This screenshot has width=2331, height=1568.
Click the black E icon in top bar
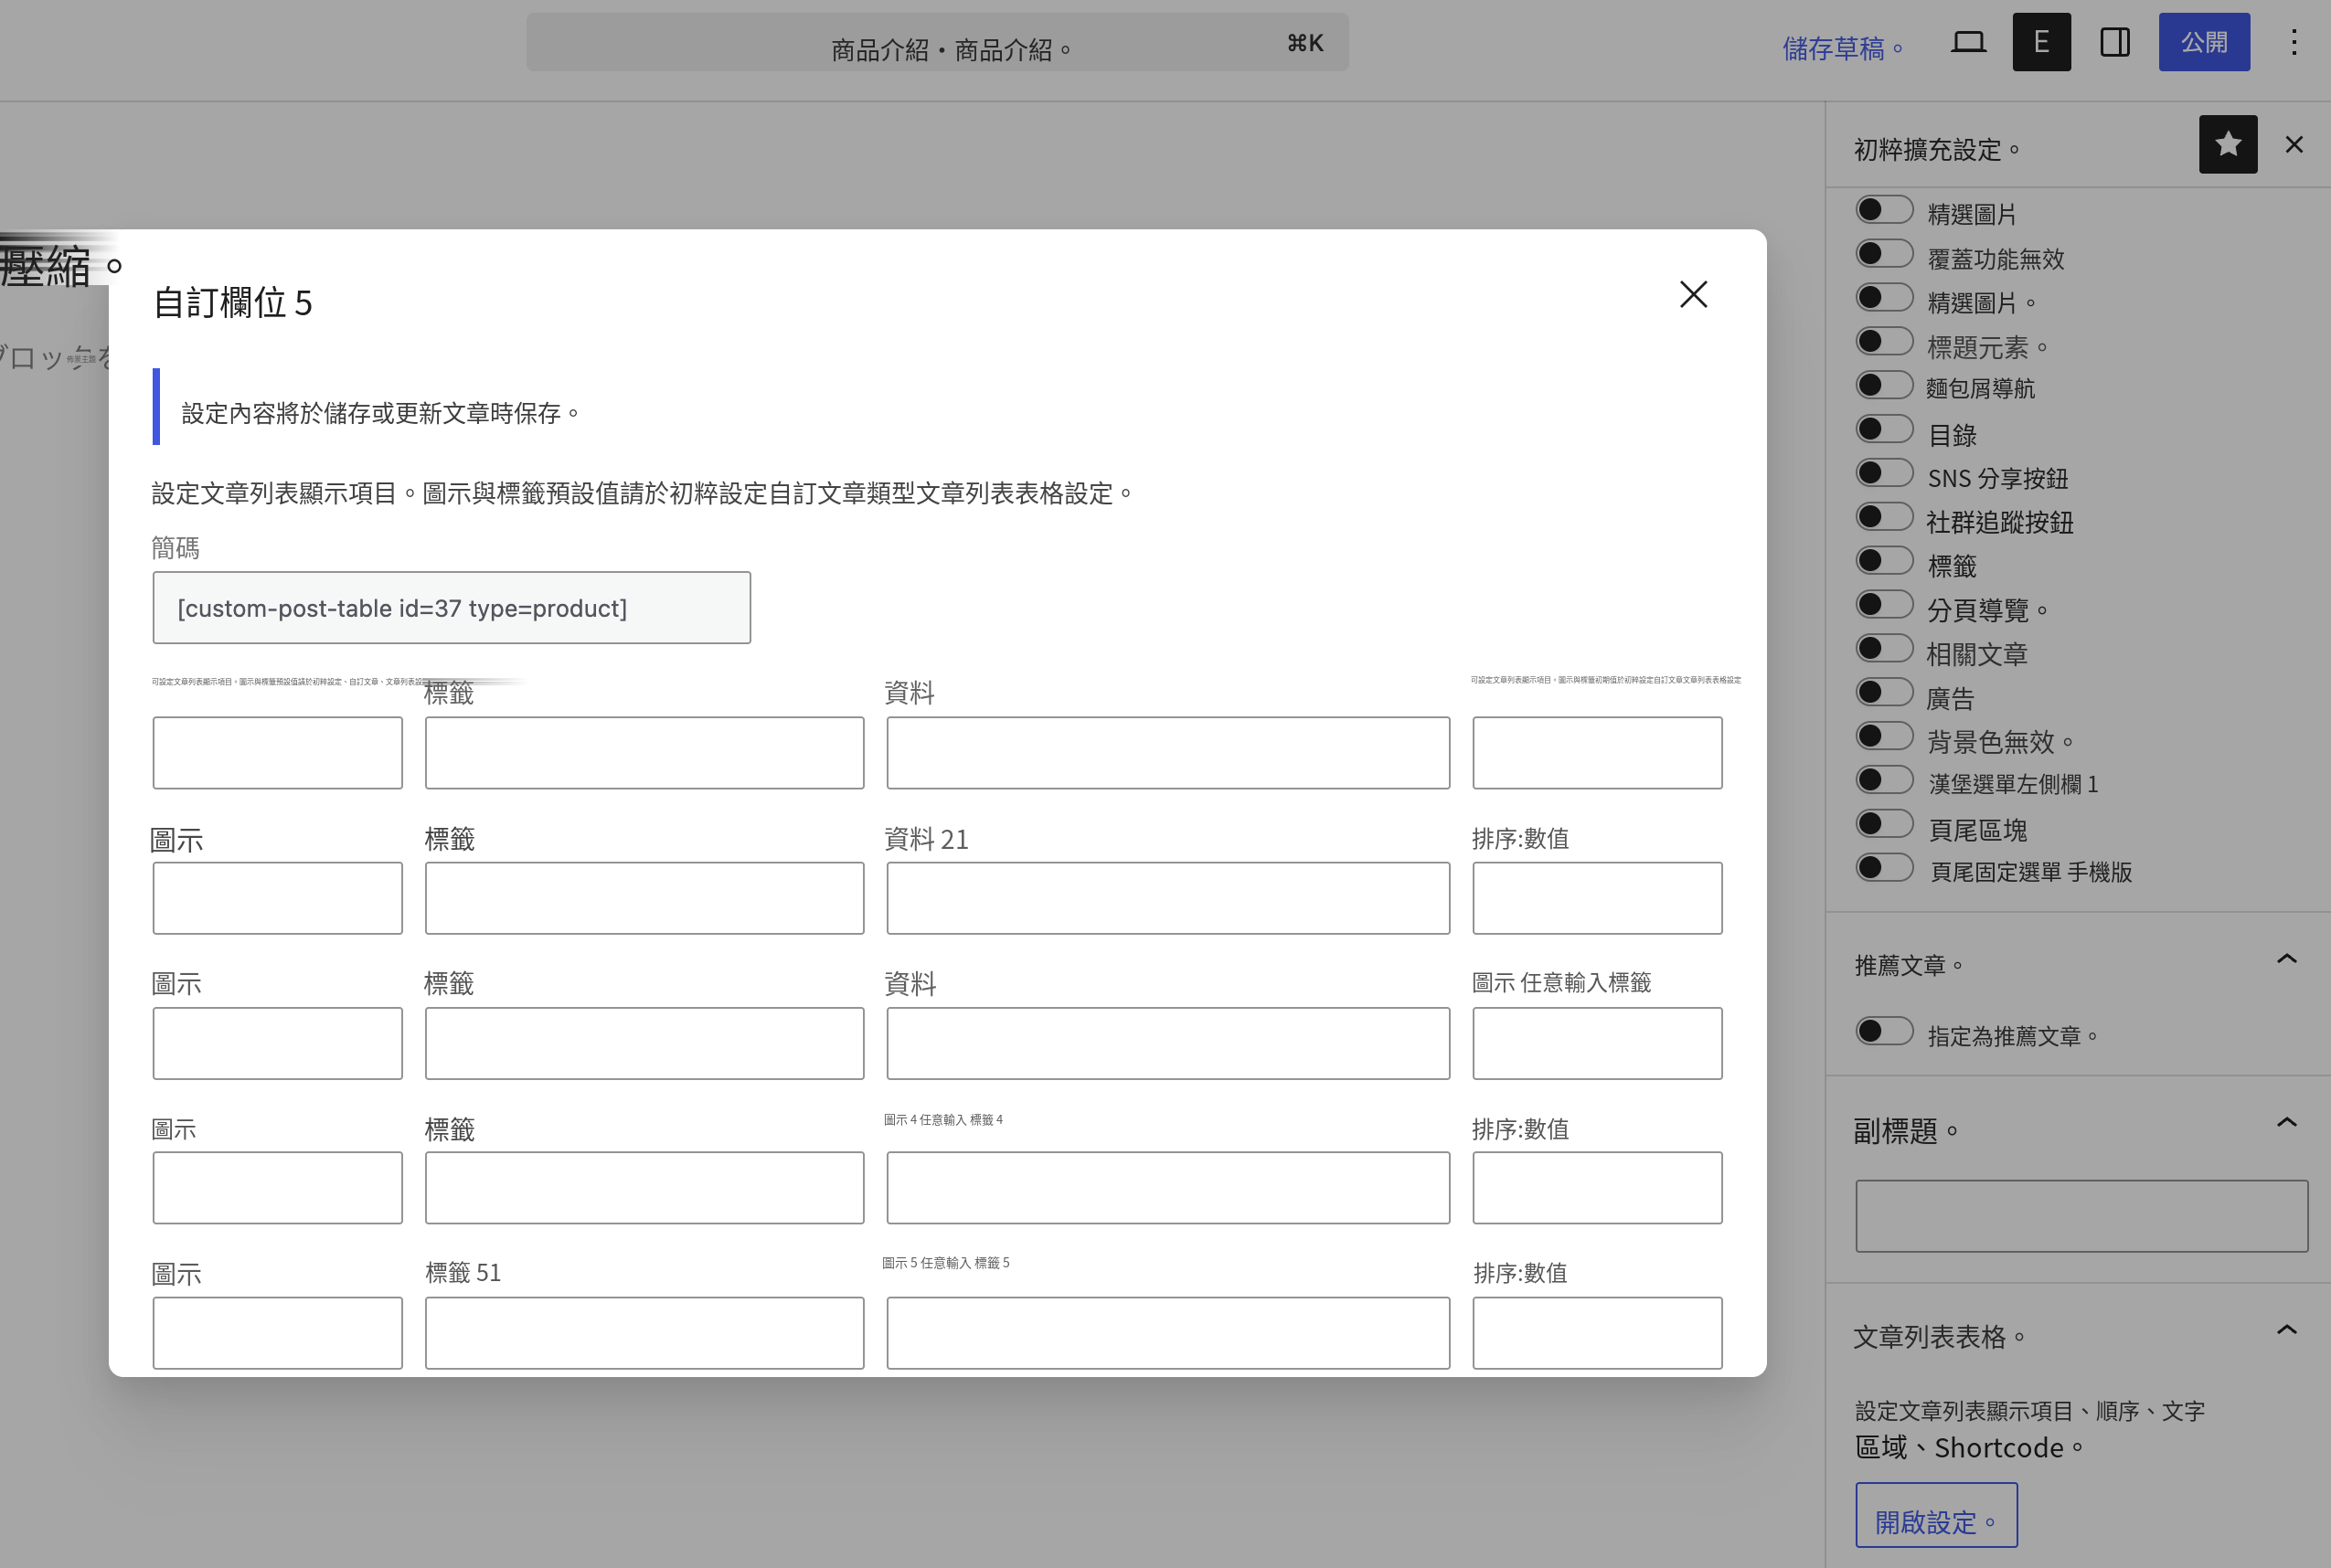point(2041,42)
